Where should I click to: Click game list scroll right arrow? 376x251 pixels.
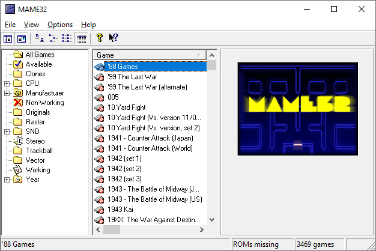click(x=202, y=229)
